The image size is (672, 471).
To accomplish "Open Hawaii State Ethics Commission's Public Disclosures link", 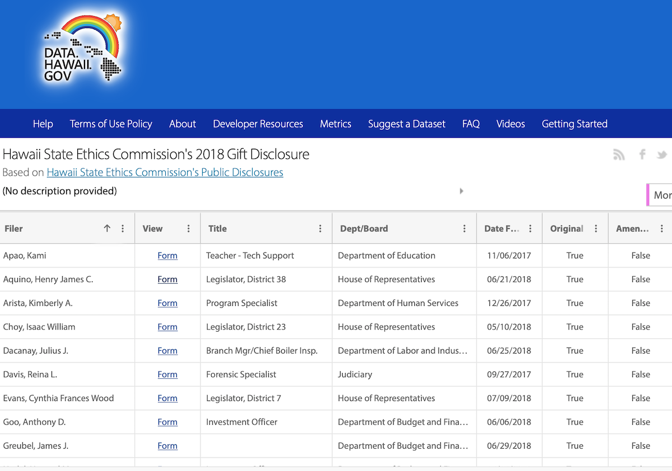I will [165, 172].
